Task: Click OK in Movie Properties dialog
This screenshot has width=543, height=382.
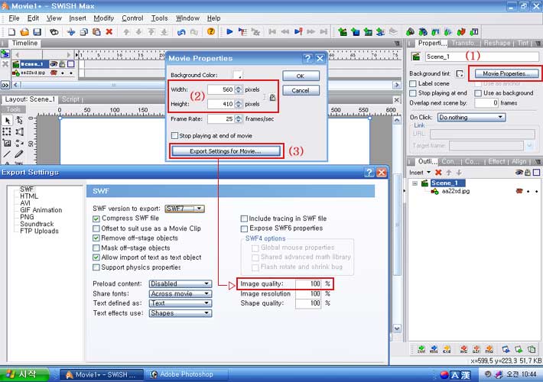Action: click(301, 76)
